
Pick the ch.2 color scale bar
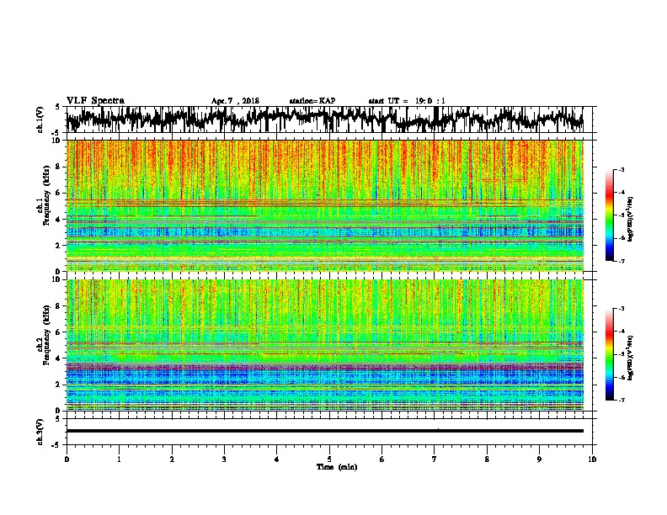[609, 354]
